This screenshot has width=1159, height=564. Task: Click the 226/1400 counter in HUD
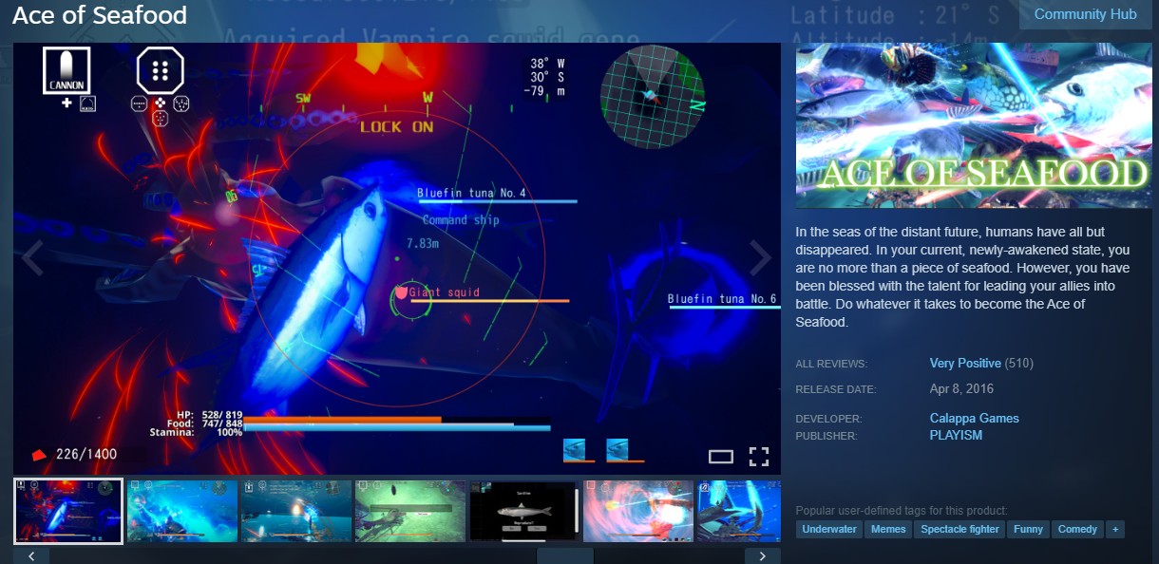(x=86, y=454)
